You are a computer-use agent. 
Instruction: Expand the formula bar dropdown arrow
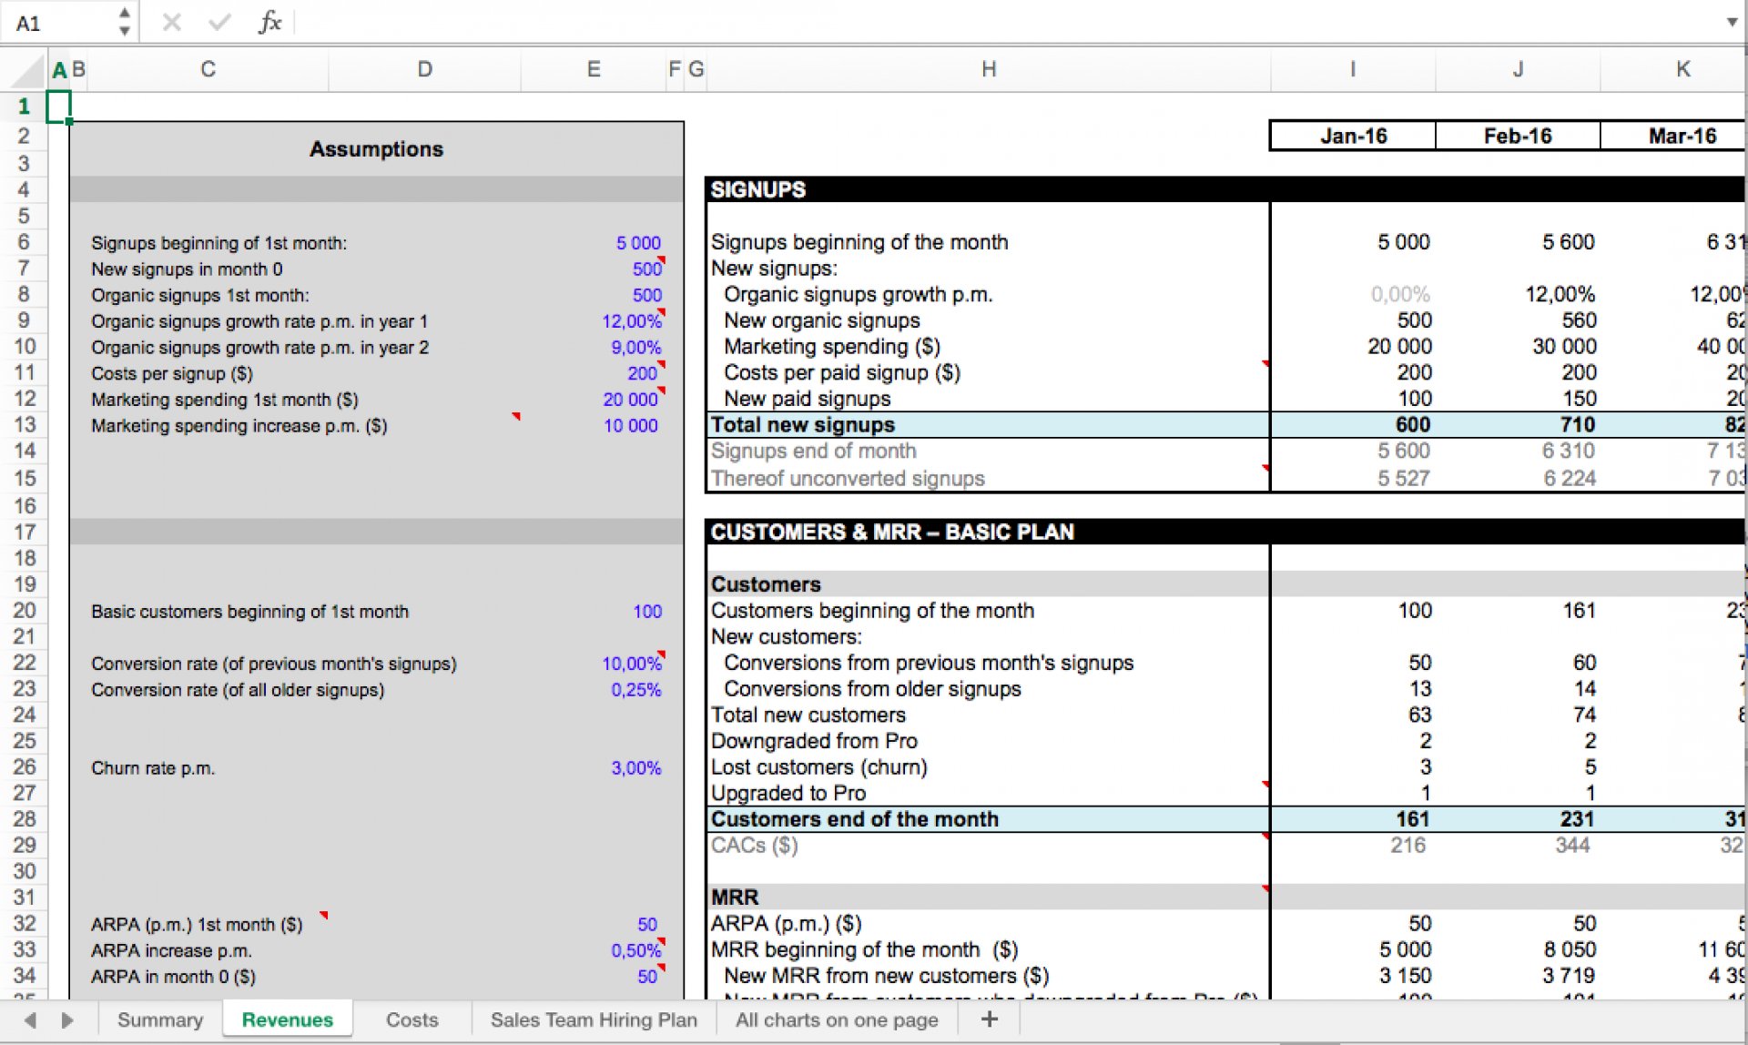1732,22
